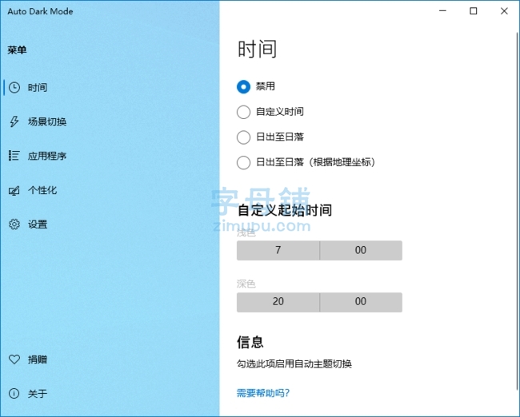Maximize the Auto Dark Mode window

click(474, 11)
